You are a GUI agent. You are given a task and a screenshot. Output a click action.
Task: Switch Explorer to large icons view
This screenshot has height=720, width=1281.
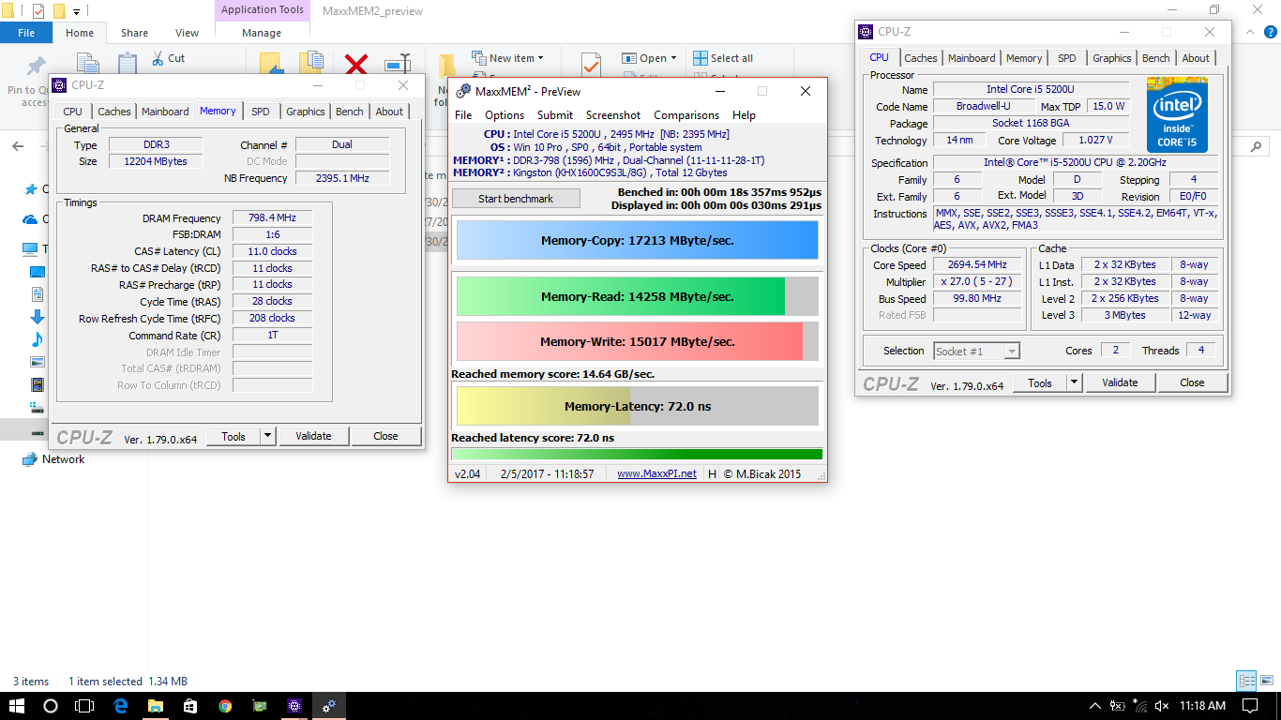pyautogui.click(x=1266, y=682)
